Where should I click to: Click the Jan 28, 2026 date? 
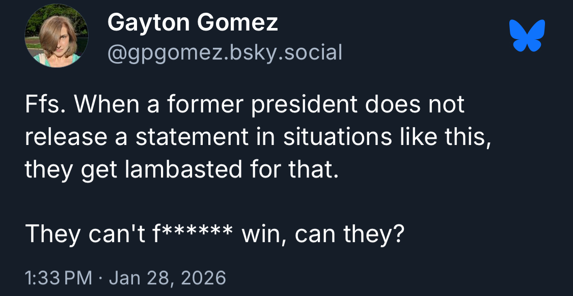(167, 278)
